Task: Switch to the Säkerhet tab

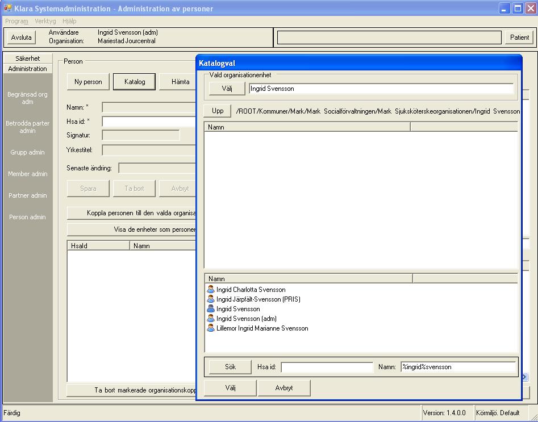Action: (x=27, y=59)
